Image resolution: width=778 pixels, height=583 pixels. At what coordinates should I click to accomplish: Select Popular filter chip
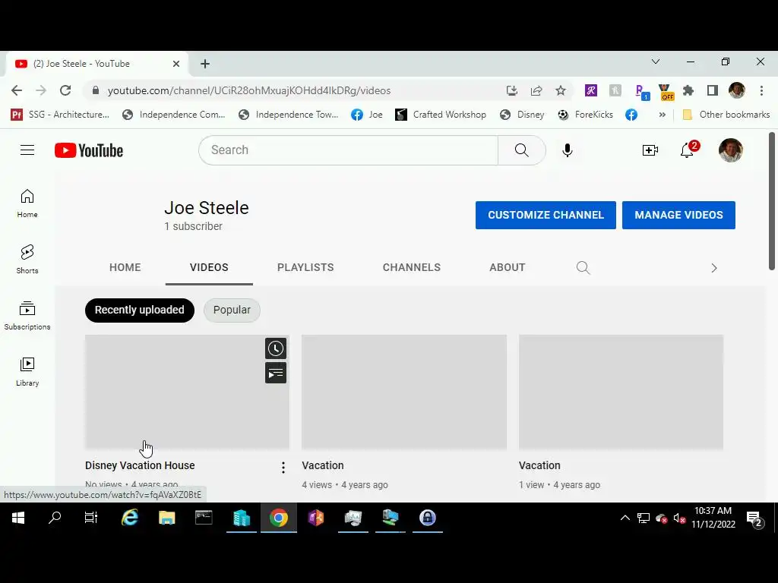coord(232,310)
